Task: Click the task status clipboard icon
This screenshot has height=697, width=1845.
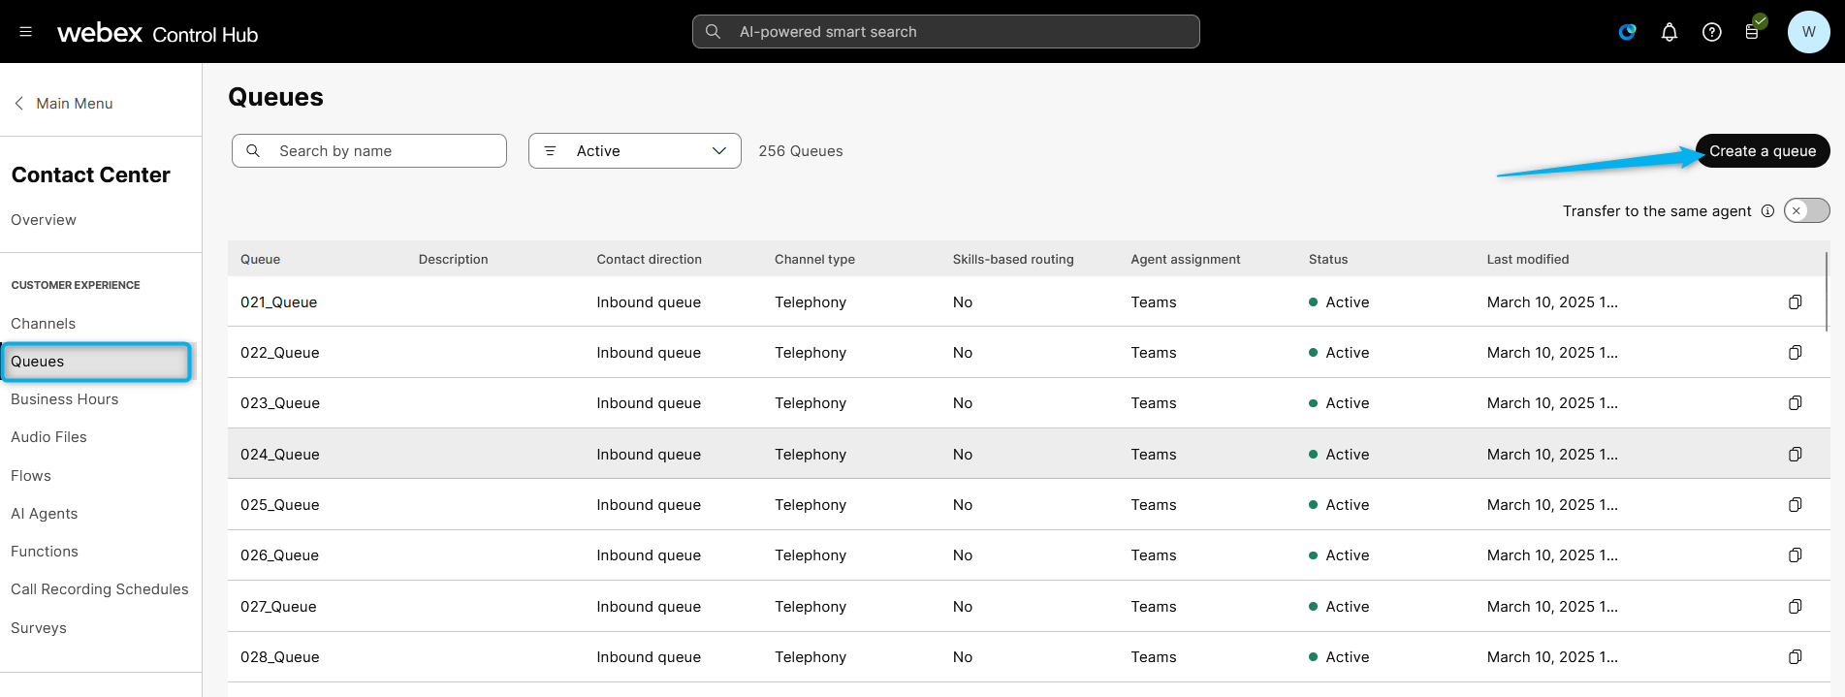Action: click(x=1753, y=32)
